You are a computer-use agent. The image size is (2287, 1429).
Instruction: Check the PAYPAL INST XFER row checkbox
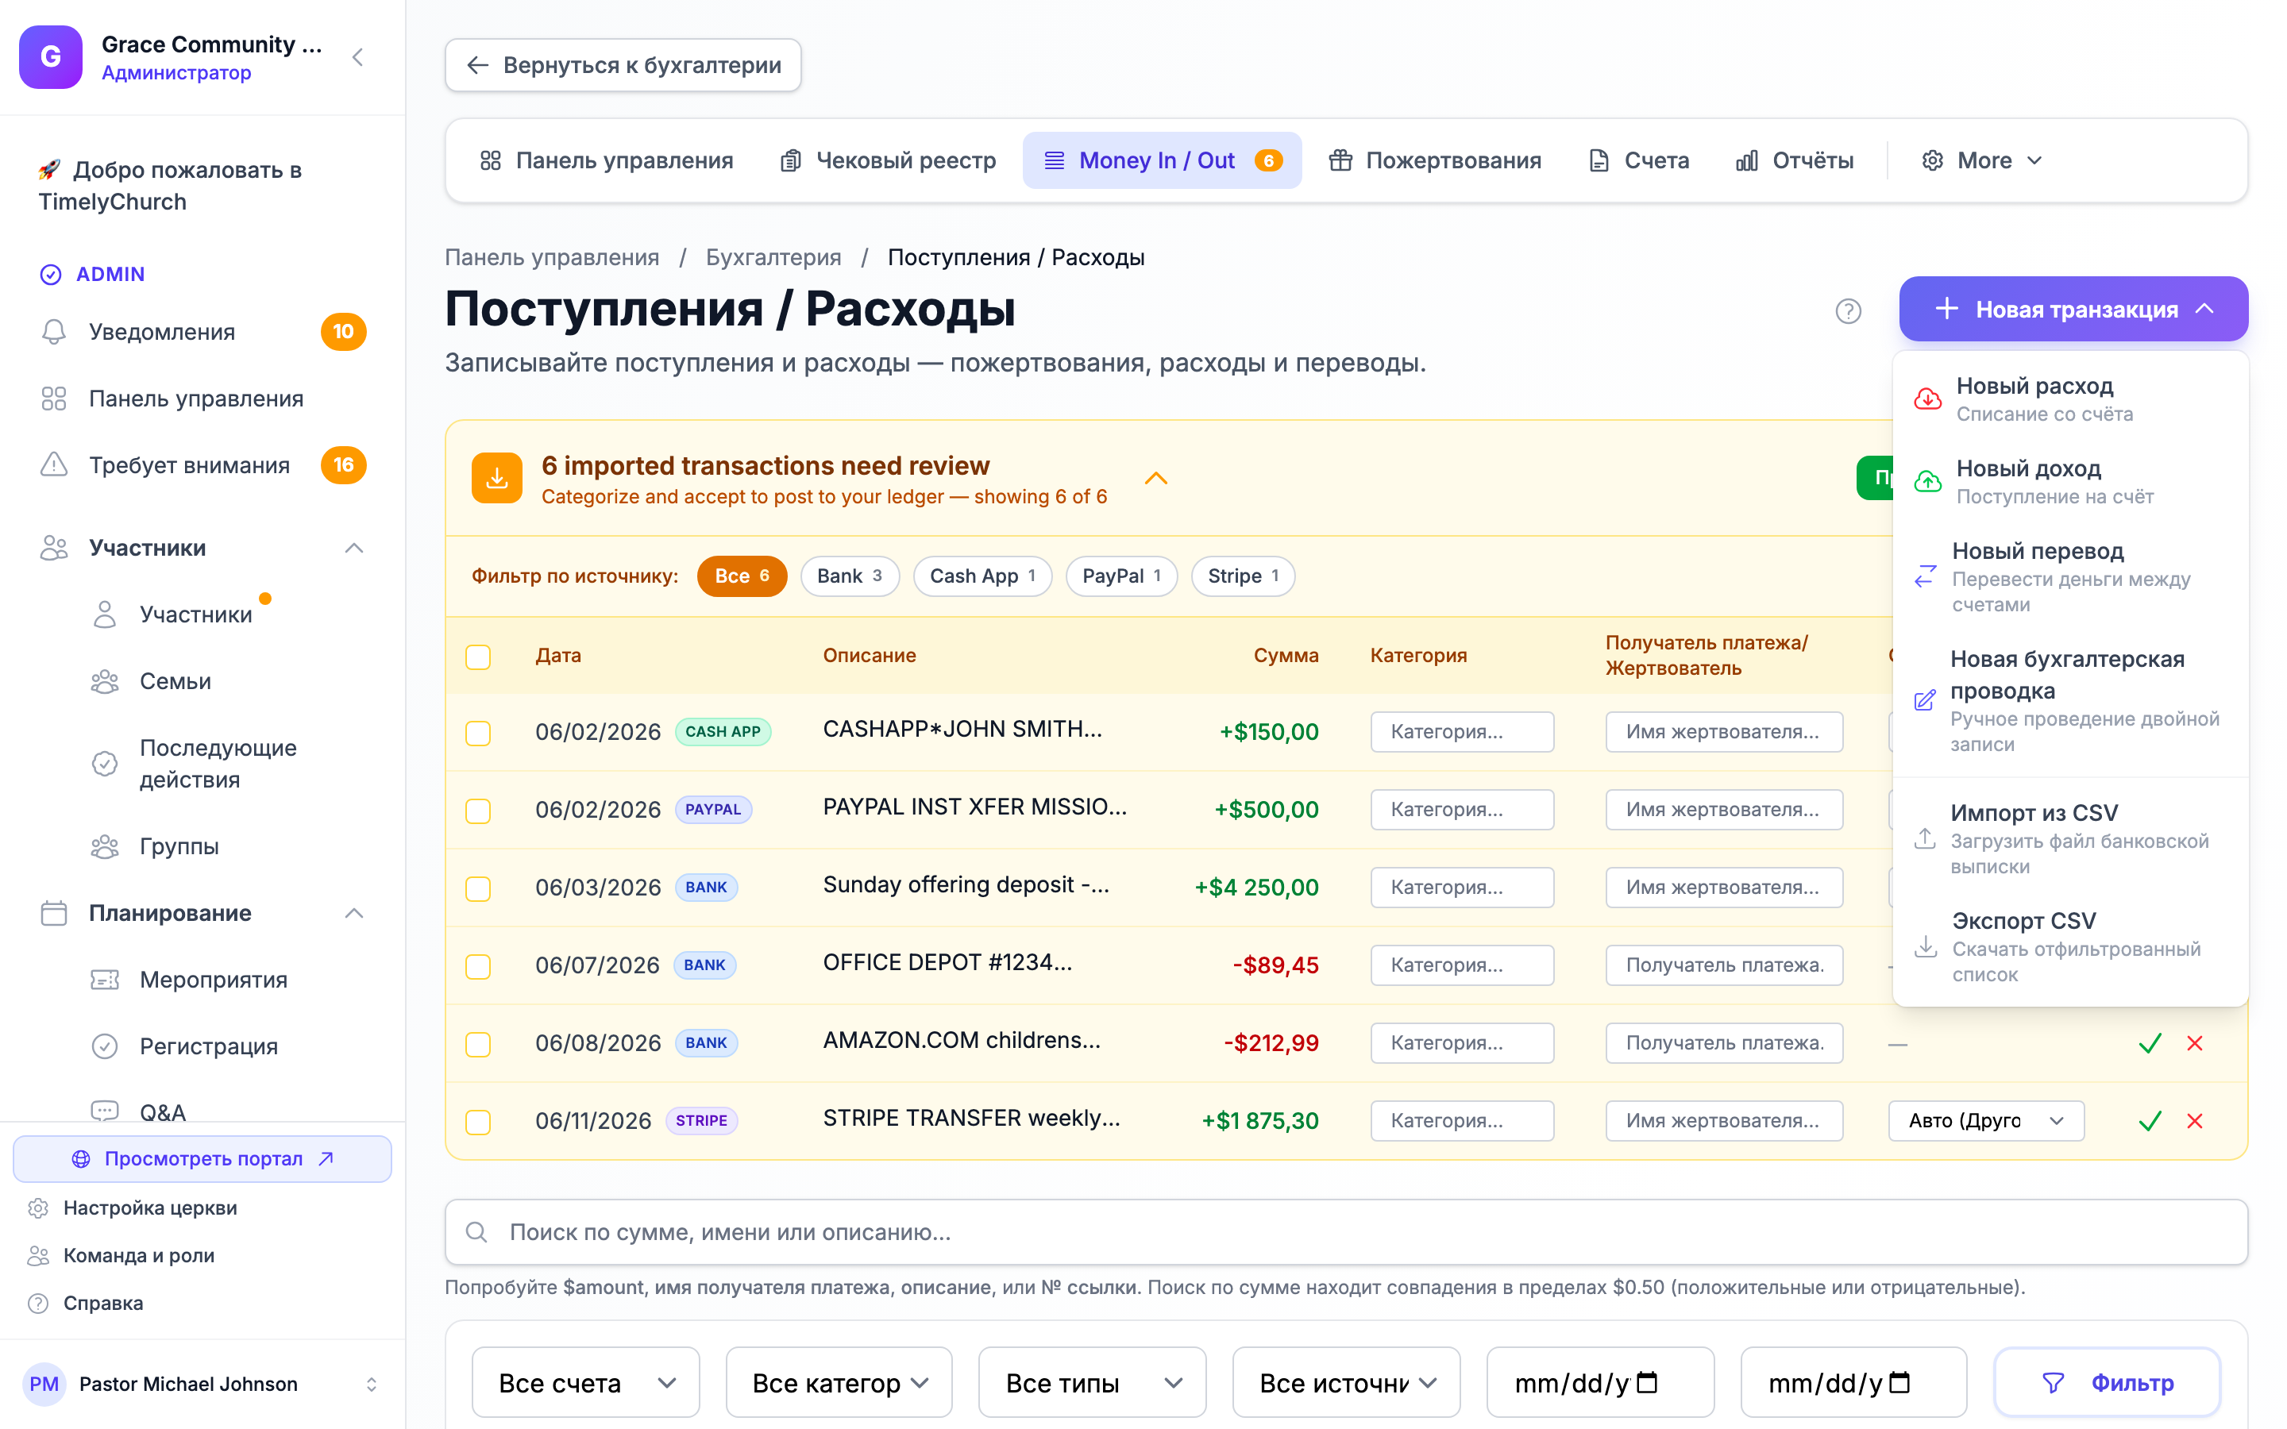(x=478, y=811)
